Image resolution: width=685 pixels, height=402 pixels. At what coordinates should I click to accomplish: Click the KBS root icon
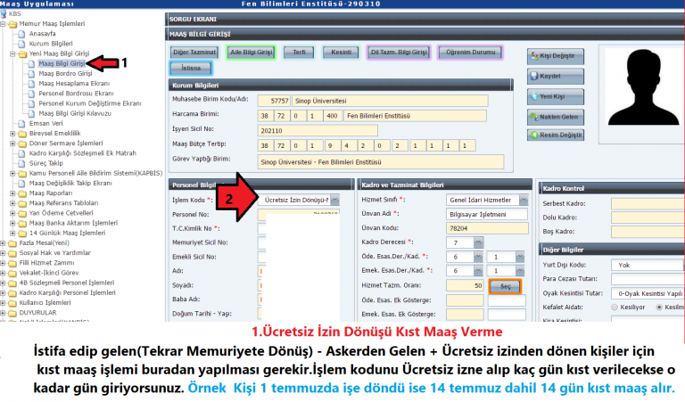4,14
